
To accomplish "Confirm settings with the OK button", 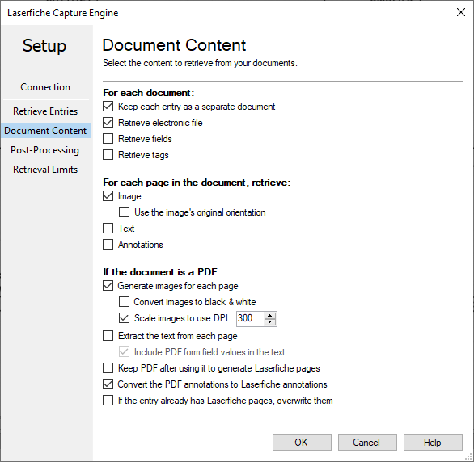I will 302,443.
